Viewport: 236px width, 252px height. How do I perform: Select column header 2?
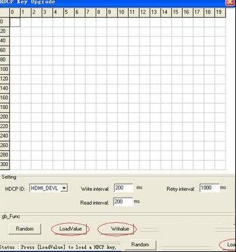[37, 12]
